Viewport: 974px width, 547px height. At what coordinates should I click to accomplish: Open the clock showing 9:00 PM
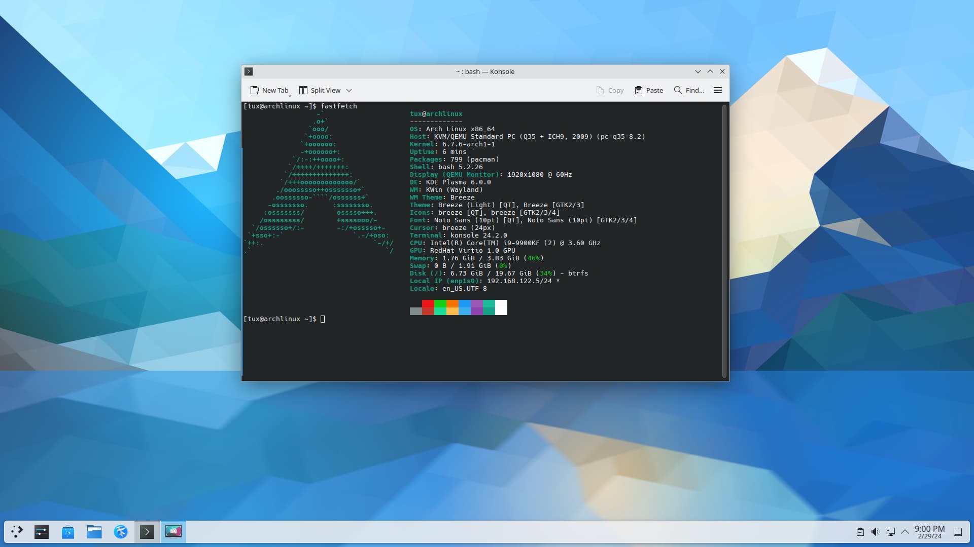929,532
